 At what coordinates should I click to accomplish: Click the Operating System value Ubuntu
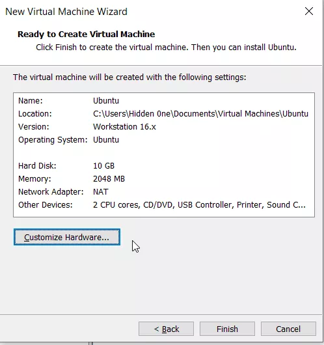point(106,140)
